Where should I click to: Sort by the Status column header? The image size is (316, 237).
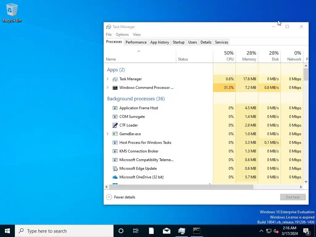pyautogui.click(x=194, y=56)
